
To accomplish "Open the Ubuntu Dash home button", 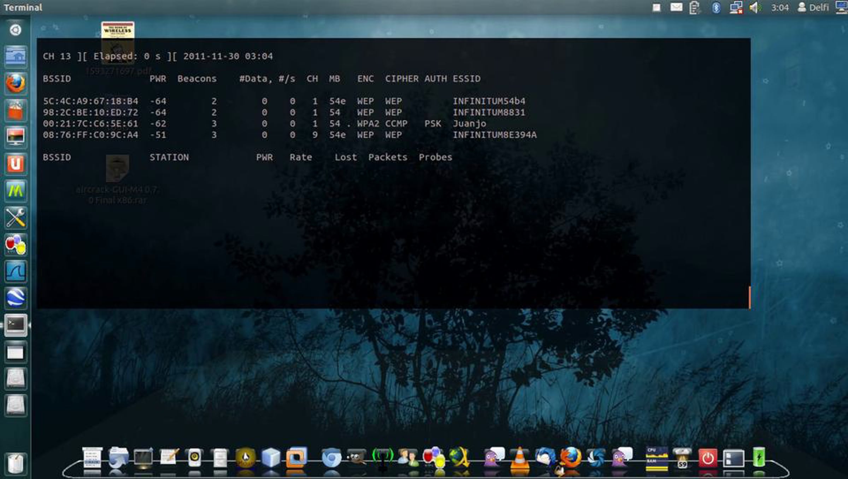I will tap(15, 30).
